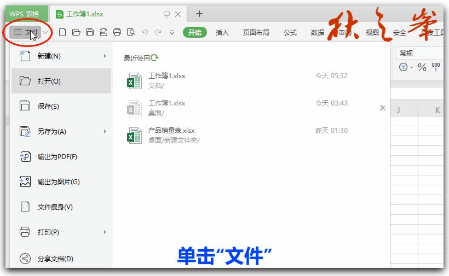Switch to the 视图 ribbon tab
The image size is (449, 276).
click(372, 33)
